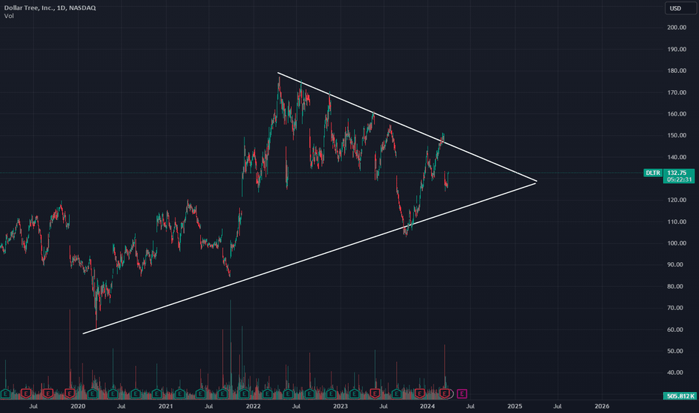Click the 505.812 K volume value tag
Image resolution: width=699 pixels, height=413 pixels.
click(679, 396)
